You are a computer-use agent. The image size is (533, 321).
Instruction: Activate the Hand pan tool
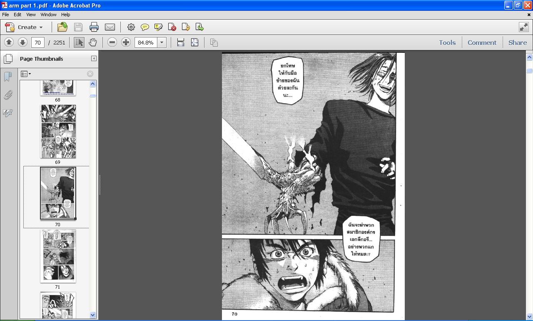92,42
